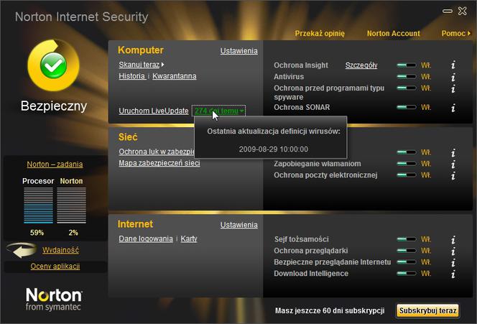Open Norton Account from top menu
The height and width of the screenshot is (324, 477).
tap(394, 34)
